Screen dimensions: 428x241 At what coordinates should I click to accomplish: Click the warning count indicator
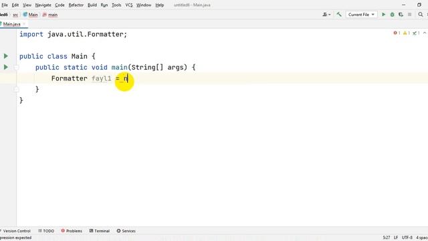tap(407, 33)
